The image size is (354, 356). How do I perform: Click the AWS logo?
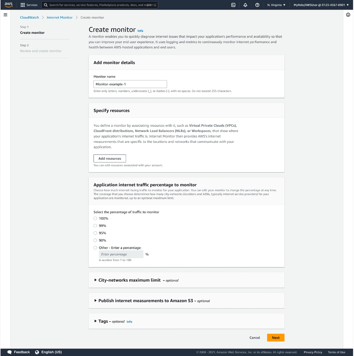(x=8, y=5)
